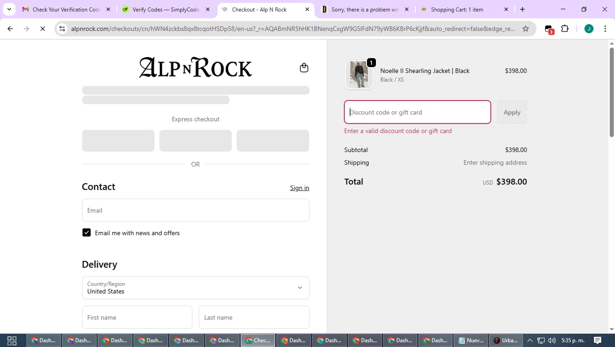615x347 pixels.
Task: Click the Last name field
Action: click(x=254, y=317)
